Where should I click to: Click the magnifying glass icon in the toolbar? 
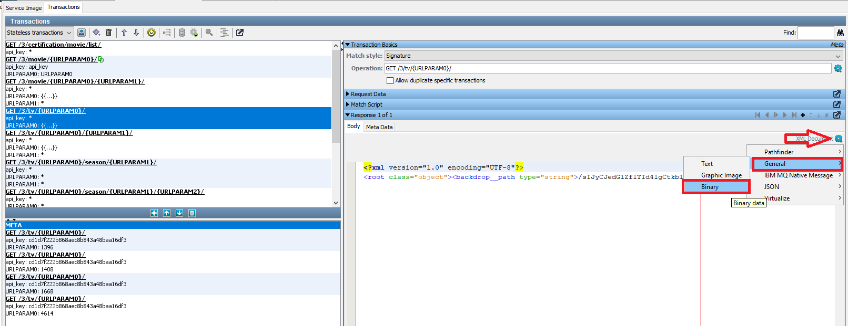pyautogui.click(x=209, y=33)
